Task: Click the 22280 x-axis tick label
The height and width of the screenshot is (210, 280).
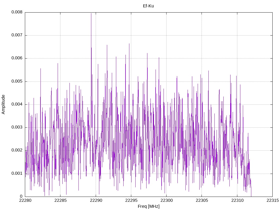Action: [x=25, y=200]
